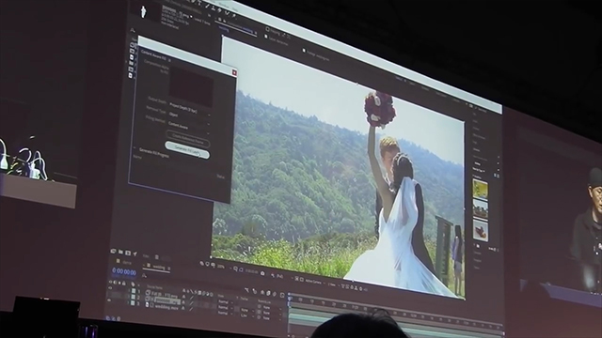Click the Generate Fill Layer button
The width and height of the screenshot is (602, 338).
(187, 150)
